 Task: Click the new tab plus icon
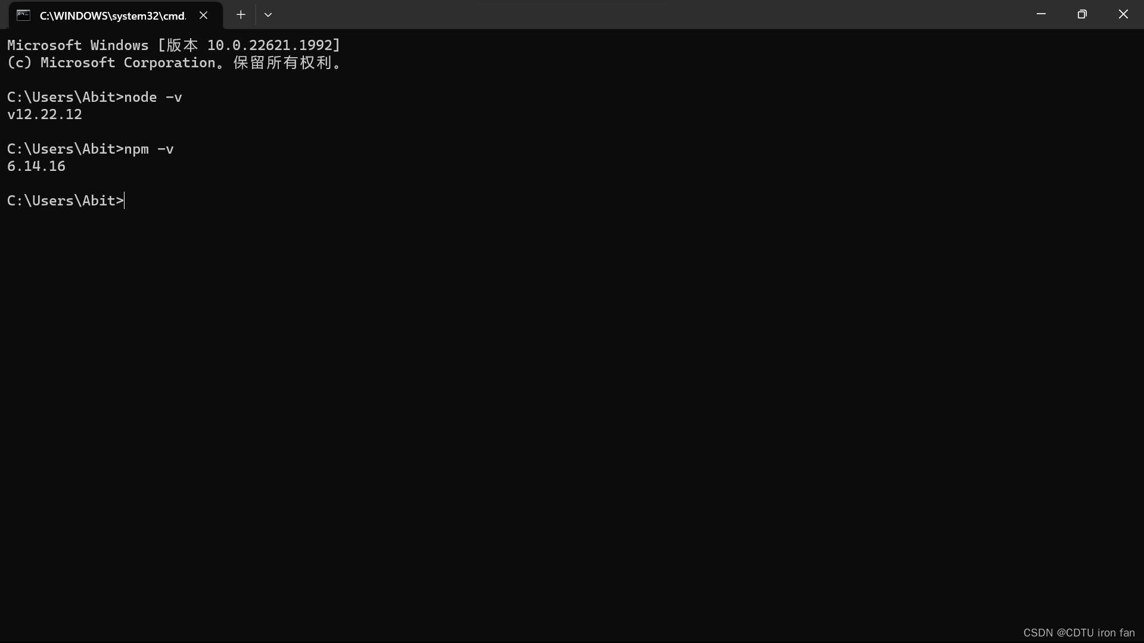(x=241, y=14)
